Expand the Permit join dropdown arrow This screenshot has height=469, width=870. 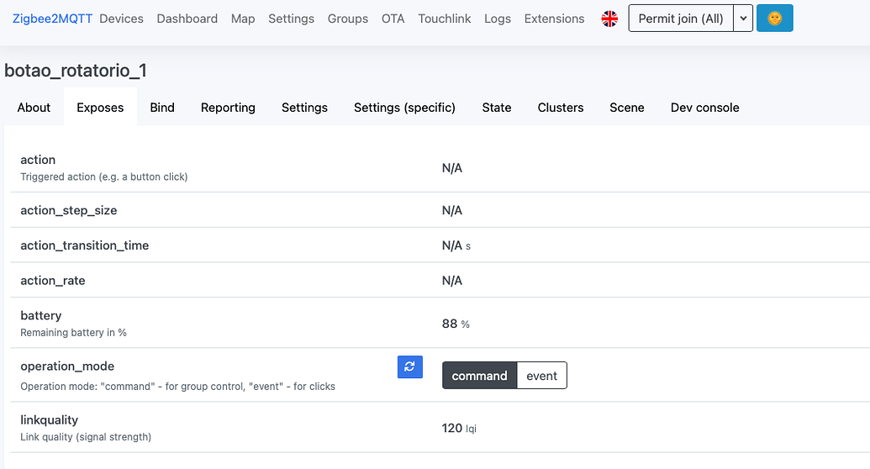click(743, 18)
